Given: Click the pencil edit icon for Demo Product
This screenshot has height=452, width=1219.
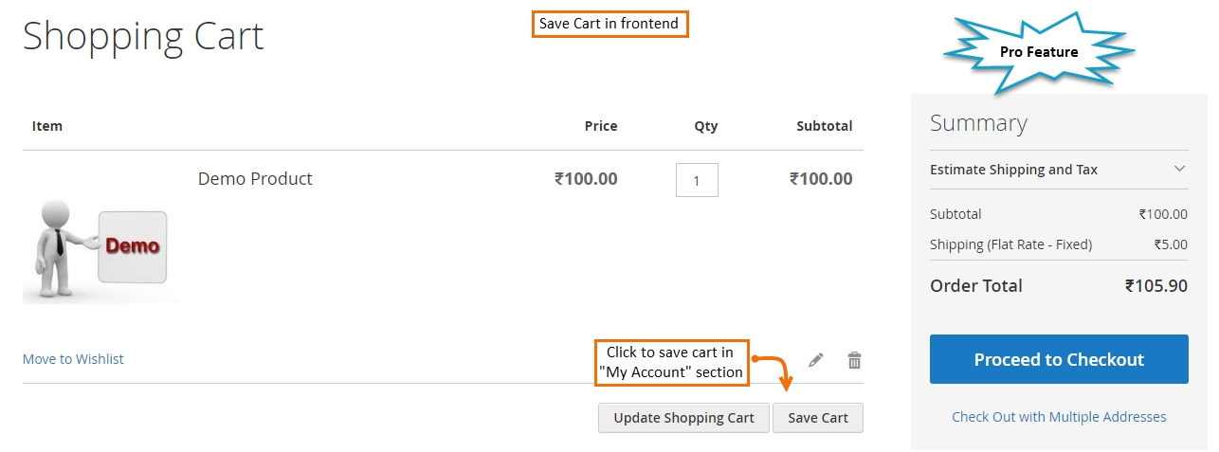Looking at the screenshot, I should pyautogui.click(x=815, y=360).
